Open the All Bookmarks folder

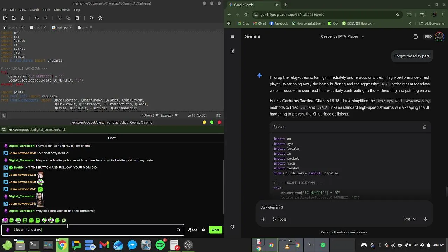point(432,23)
